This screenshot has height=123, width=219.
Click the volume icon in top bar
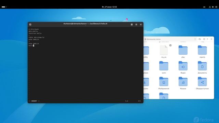213,7
